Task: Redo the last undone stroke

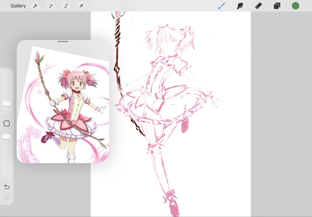Action: coord(7,198)
